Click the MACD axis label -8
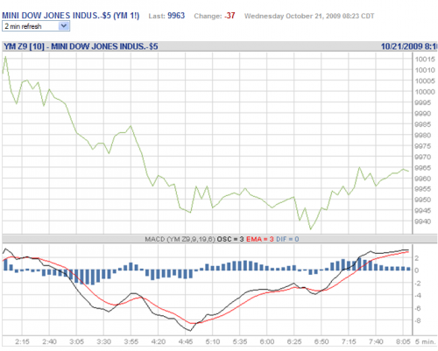Viewport: 438px width, 351px height. pyautogui.click(x=418, y=320)
